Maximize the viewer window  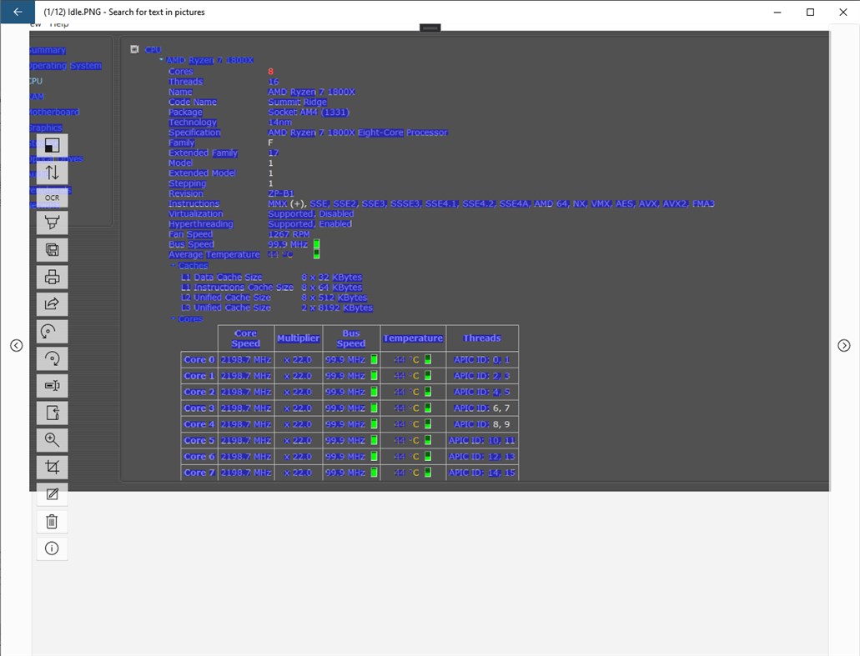pos(810,12)
